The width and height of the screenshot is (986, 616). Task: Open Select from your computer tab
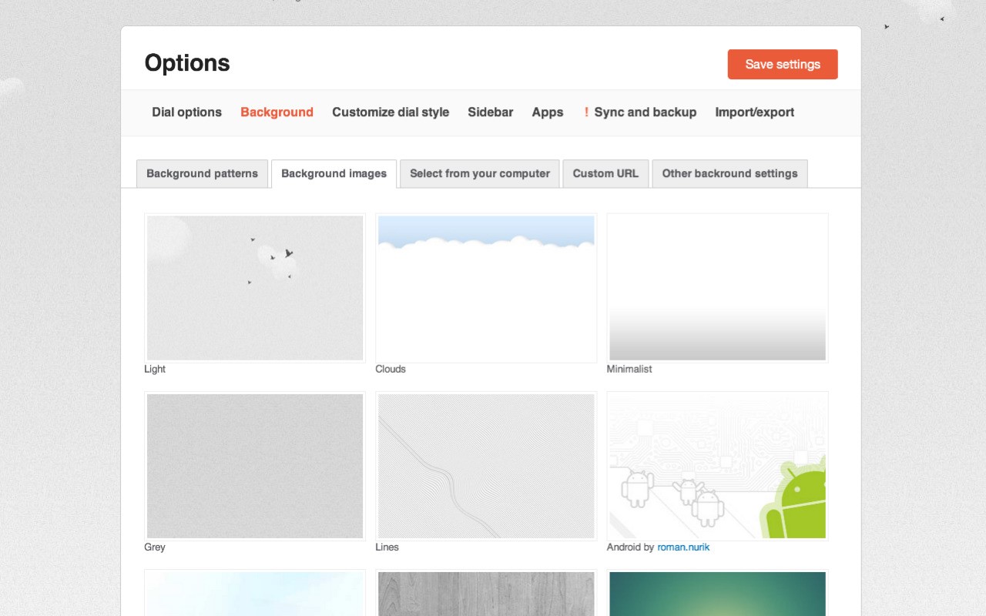pos(479,174)
